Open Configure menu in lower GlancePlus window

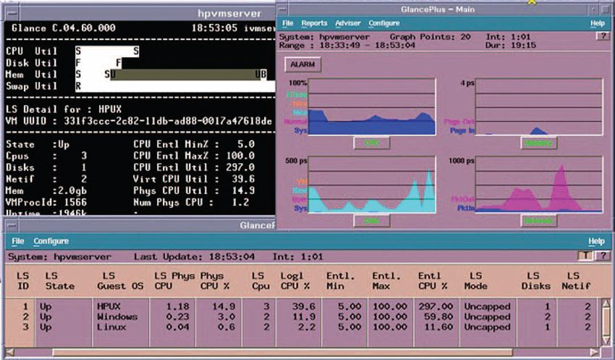[51, 241]
